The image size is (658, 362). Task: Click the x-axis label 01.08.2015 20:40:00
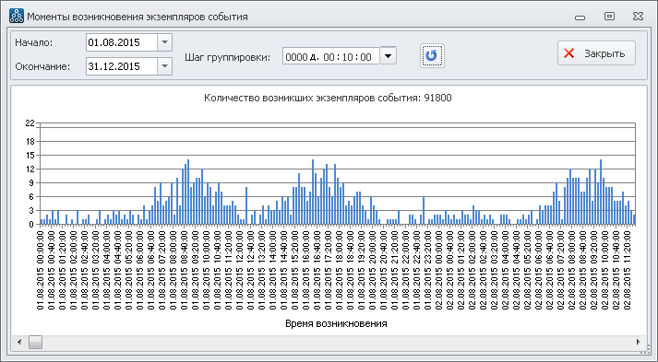[383, 270]
